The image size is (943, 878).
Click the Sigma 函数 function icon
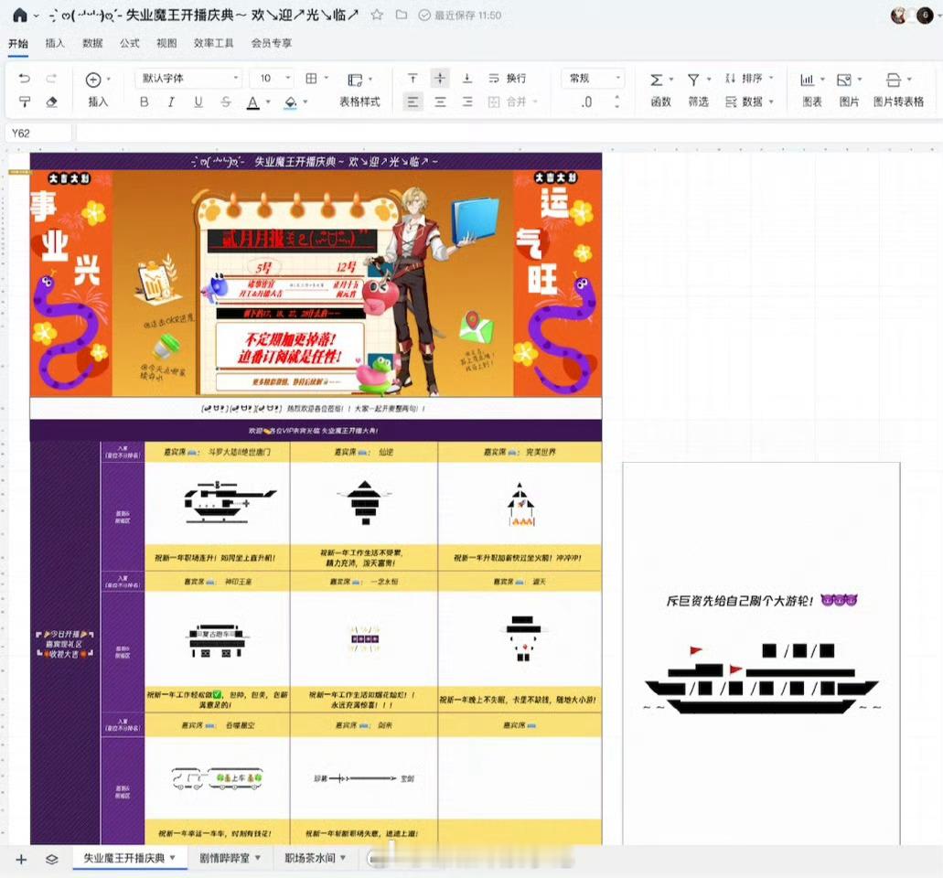pyautogui.click(x=657, y=80)
